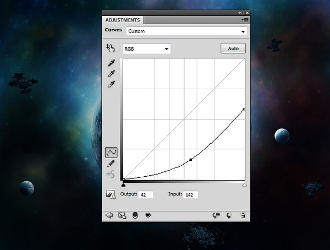The height and width of the screenshot is (250, 330).
Task: Click the smooth curve values icon
Action: [111, 174]
